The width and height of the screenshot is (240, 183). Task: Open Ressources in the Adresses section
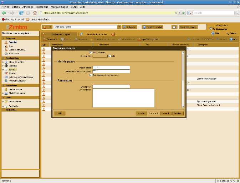click(14, 54)
